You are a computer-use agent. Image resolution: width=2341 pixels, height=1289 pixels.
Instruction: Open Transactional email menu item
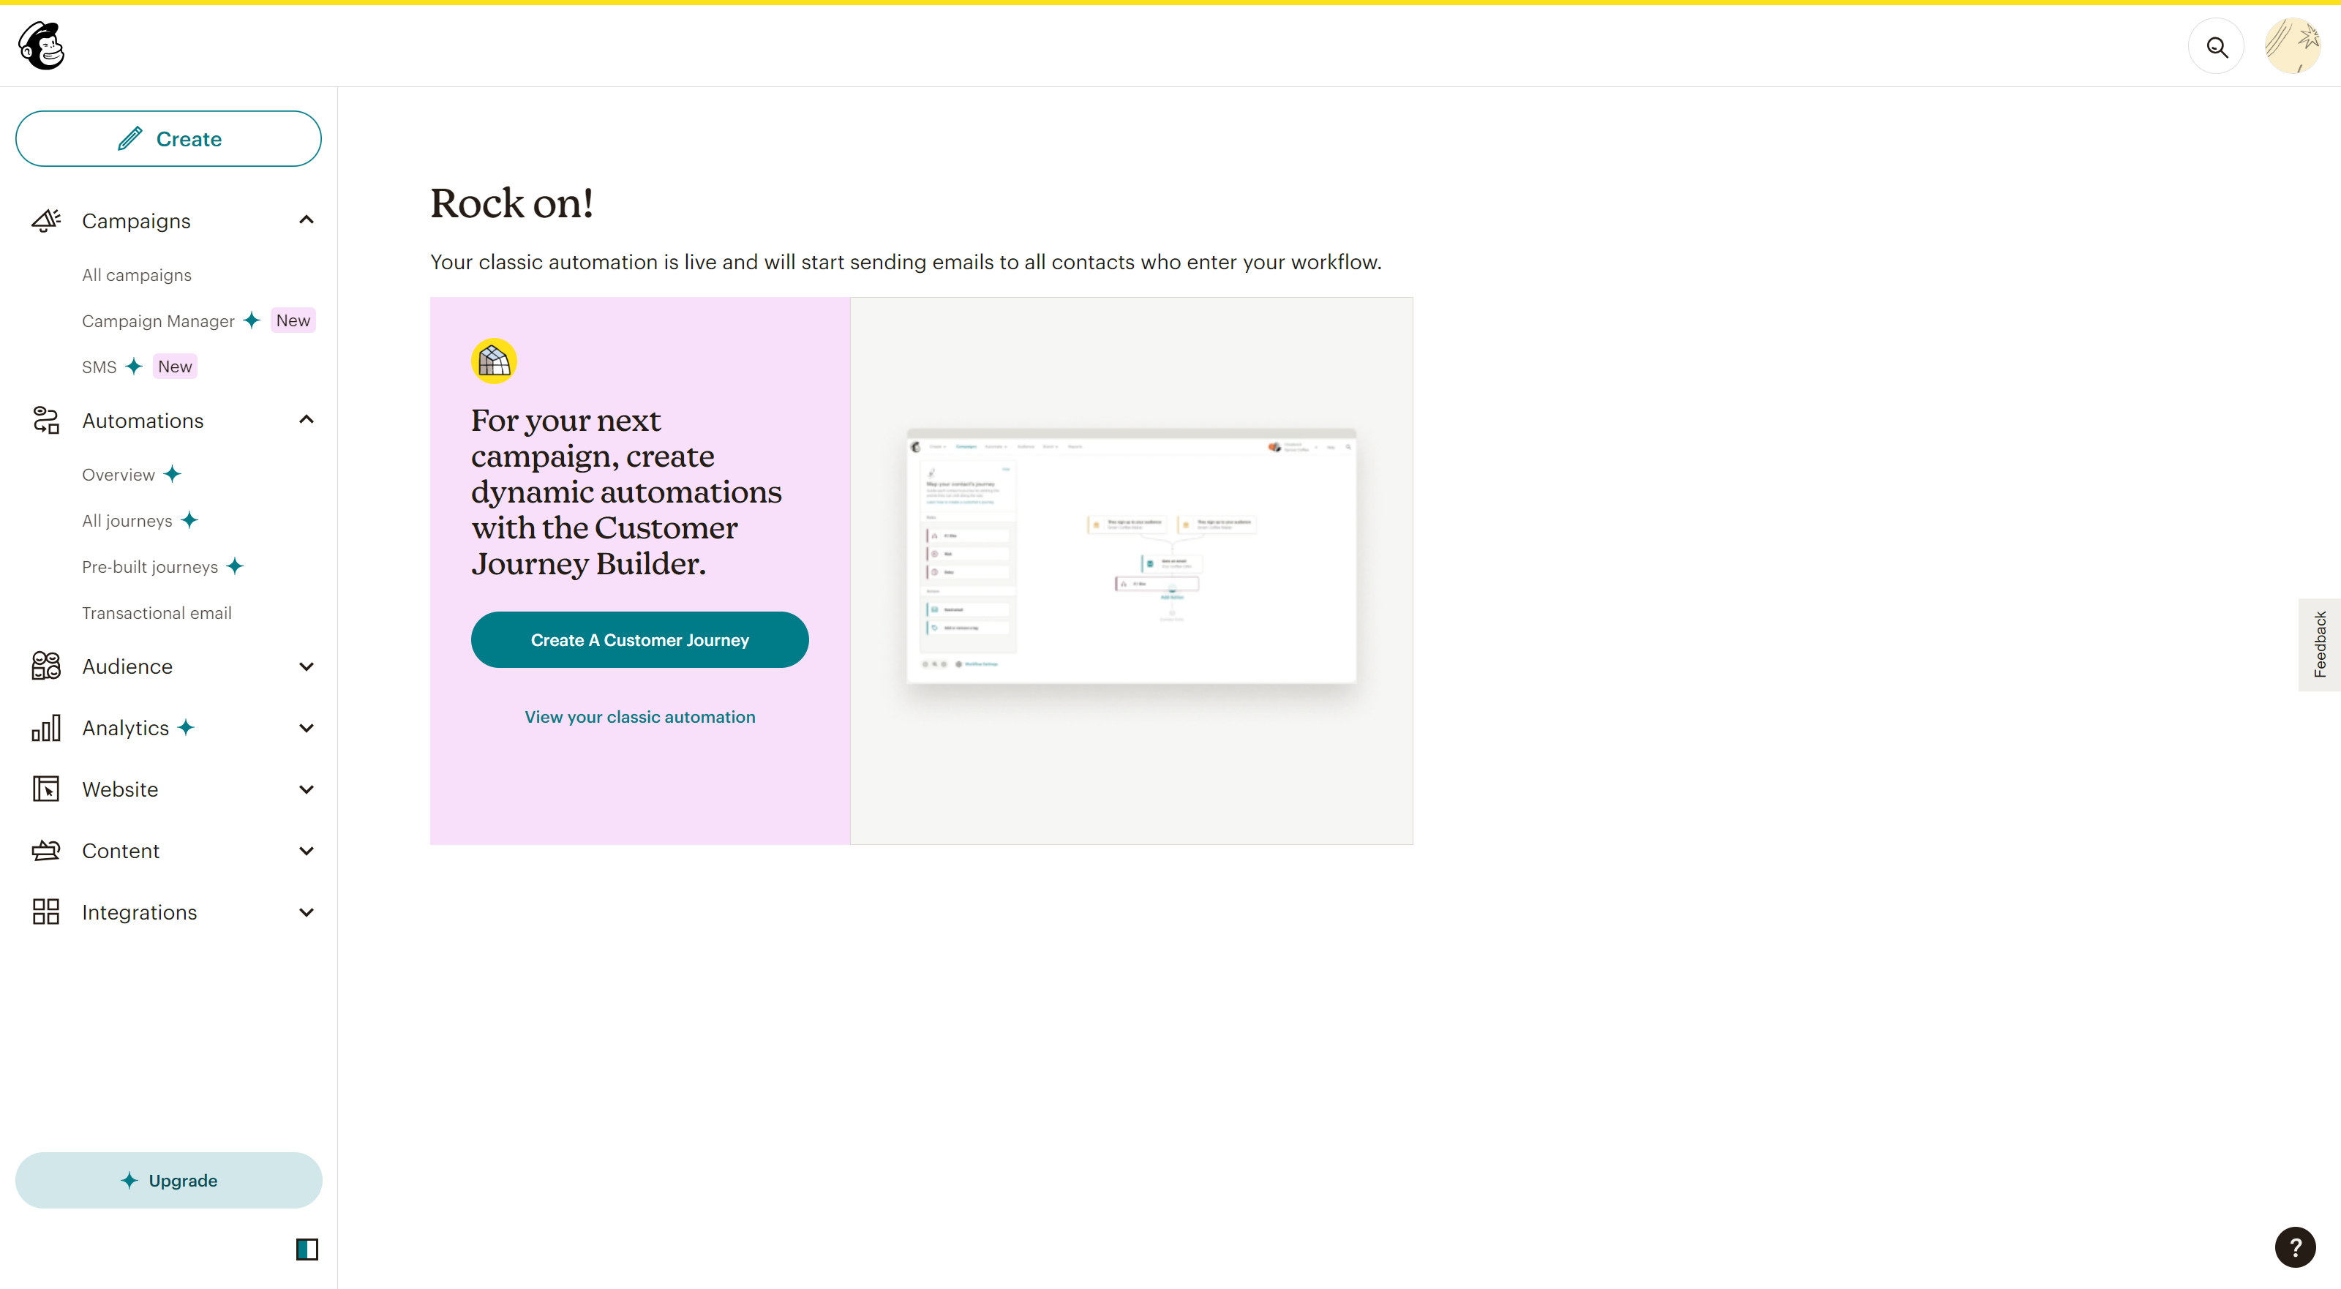click(157, 613)
